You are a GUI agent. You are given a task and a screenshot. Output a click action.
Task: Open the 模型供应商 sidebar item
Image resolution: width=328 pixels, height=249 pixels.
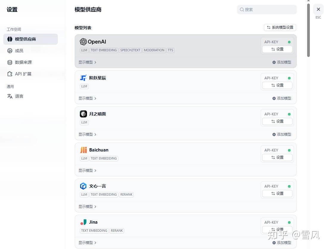(31, 39)
